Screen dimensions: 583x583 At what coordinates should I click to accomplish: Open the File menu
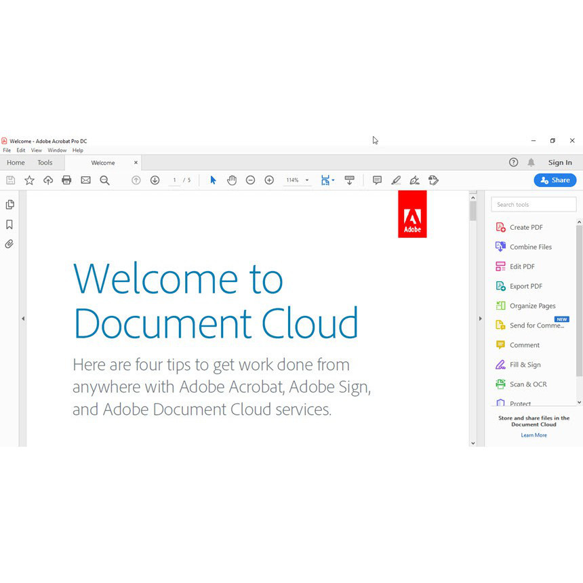click(7, 150)
